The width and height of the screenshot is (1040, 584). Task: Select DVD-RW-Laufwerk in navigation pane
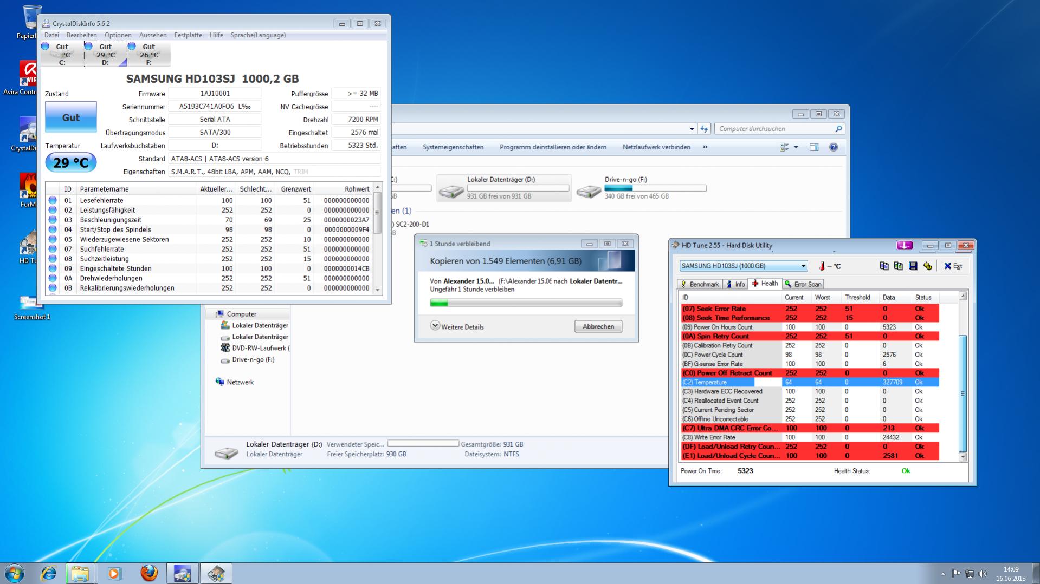pos(255,348)
